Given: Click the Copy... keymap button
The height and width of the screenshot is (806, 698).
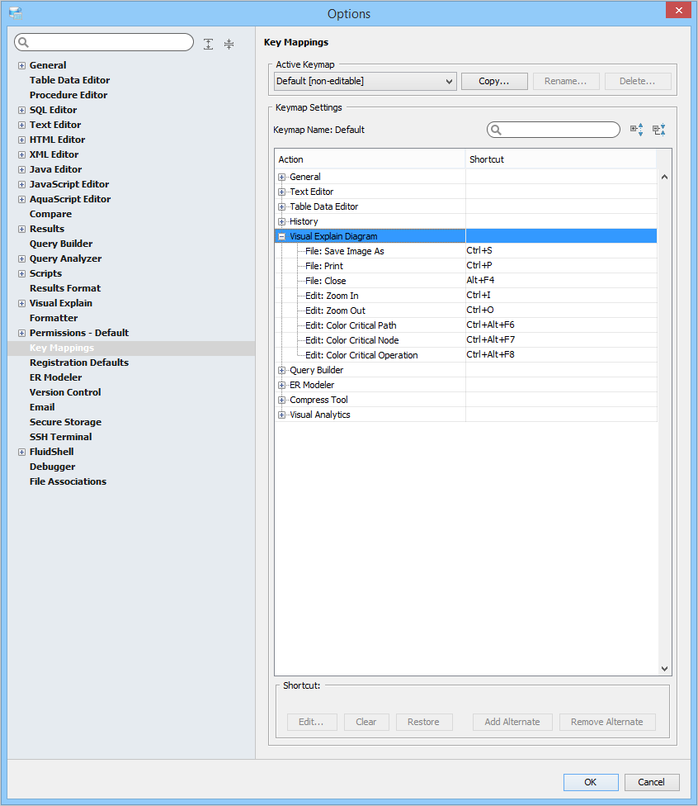Looking at the screenshot, I should pos(494,81).
